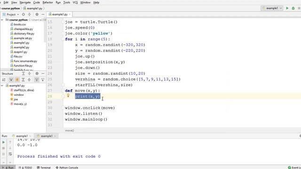This screenshot has height=169, width=301.
Task: Collapse the example1.py node in Structure
Action: (2, 85)
